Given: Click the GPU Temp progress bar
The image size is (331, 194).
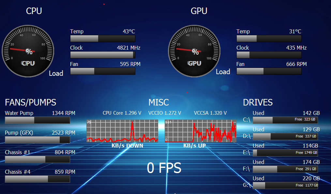Looking at the screenshot, I should tap(269, 39).
